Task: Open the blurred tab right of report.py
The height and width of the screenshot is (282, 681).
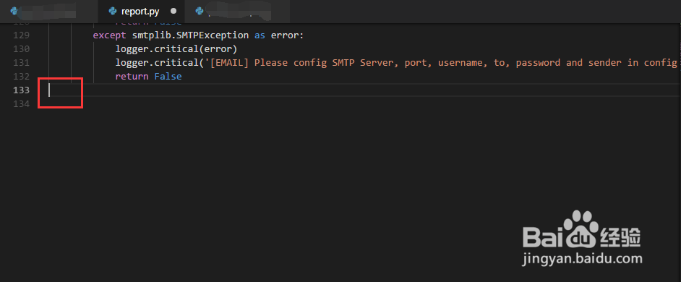Action: coord(238,12)
